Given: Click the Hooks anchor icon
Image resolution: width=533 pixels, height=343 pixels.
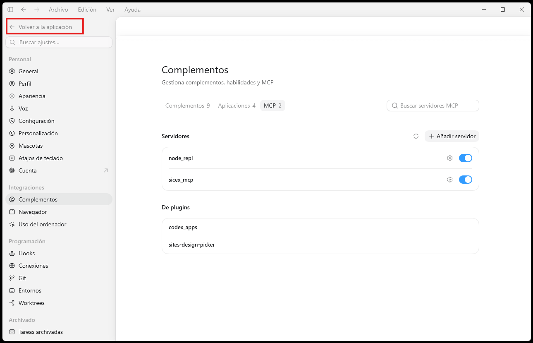Looking at the screenshot, I should pyautogui.click(x=12, y=253).
